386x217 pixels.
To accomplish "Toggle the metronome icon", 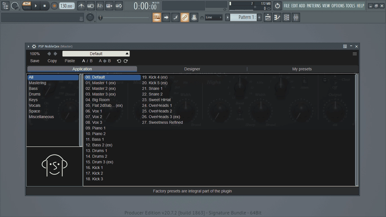I will tap(81, 6).
